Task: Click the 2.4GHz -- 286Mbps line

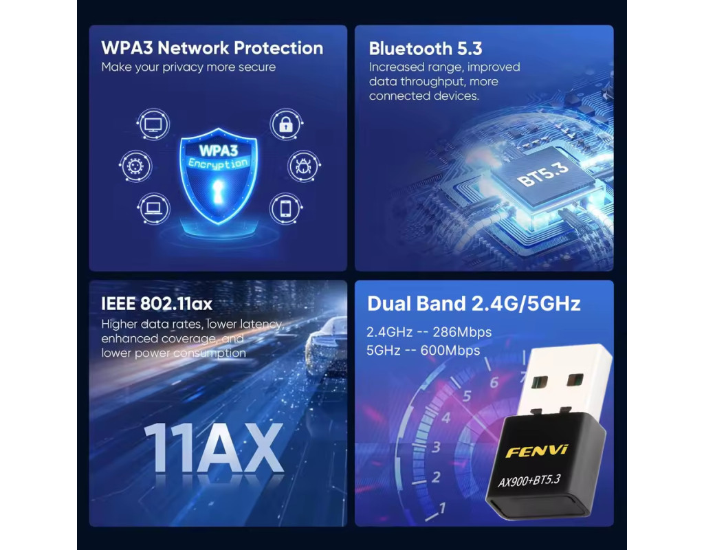Action: 429,332
